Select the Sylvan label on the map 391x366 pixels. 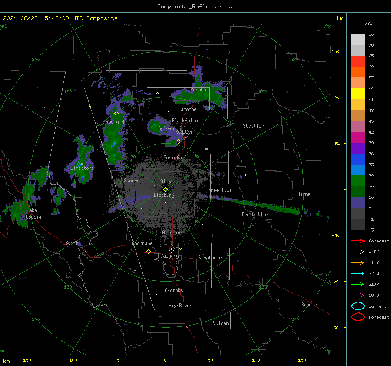166,128
